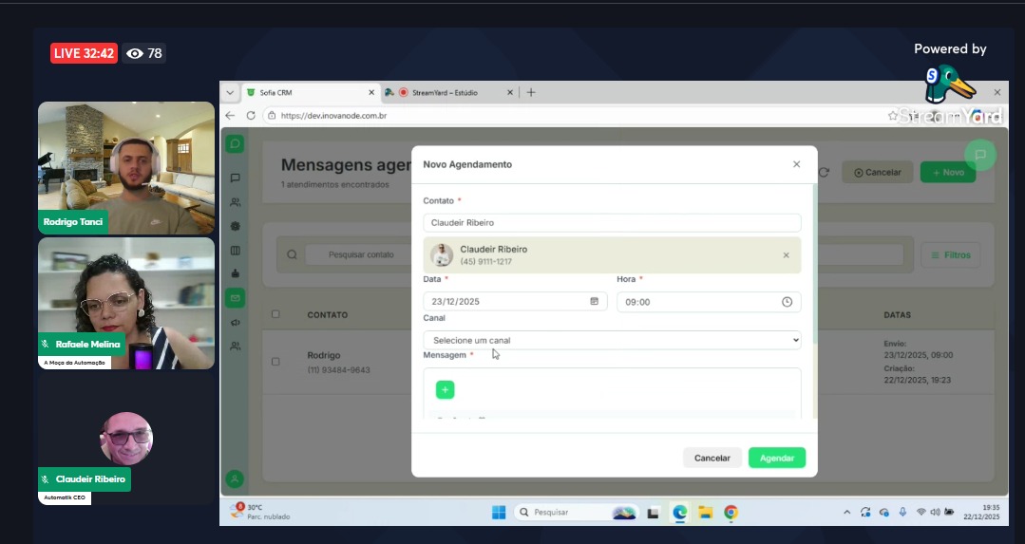Open the chat bubble icon in the sidebar
This screenshot has height=544, width=1025.
click(235, 178)
